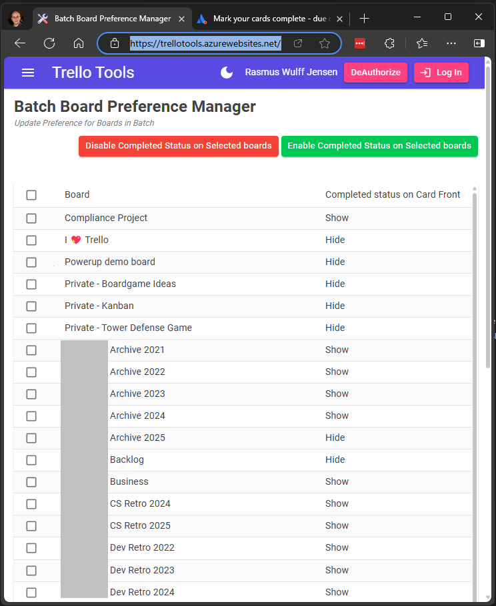The width and height of the screenshot is (496, 606).
Task: Click Disable Completed Status on Selected boards
Action: tap(179, 146)
